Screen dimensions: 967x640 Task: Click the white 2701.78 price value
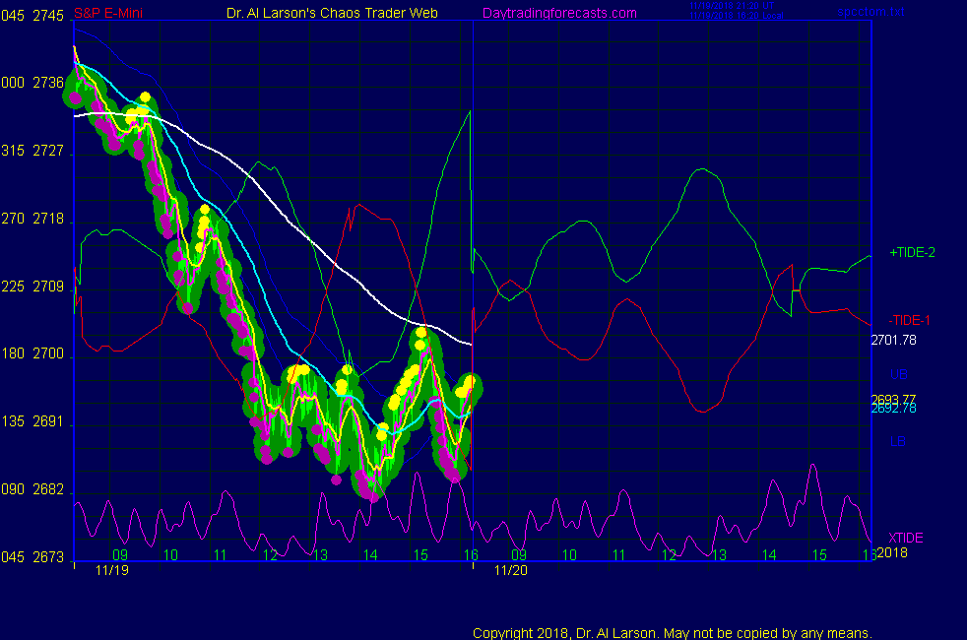click(x=893, y=341)
